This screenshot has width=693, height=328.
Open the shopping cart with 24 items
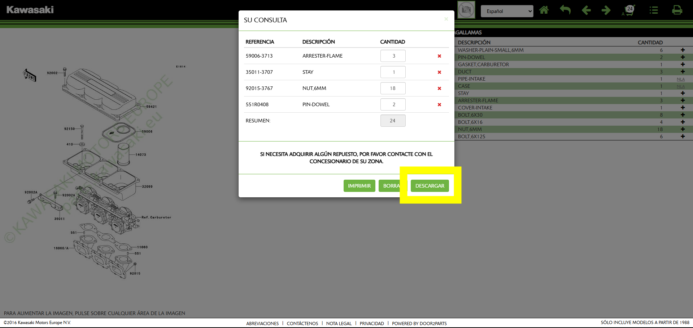(x=629, y=10)
